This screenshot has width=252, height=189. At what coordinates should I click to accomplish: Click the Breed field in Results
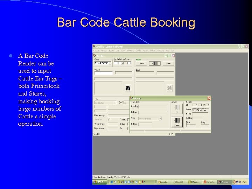click(205, 126)
